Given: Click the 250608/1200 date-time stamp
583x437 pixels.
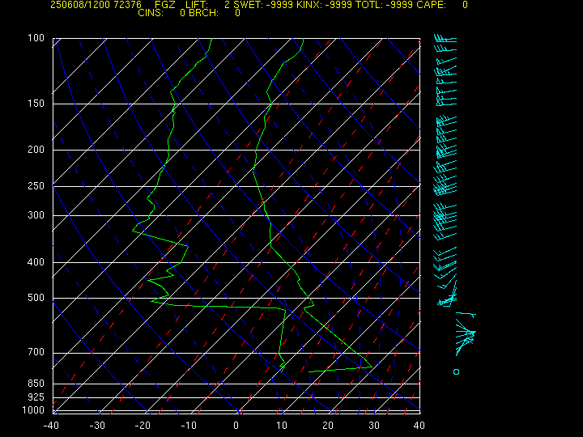Looking at the screenshot, I should [x=79, y=5].
